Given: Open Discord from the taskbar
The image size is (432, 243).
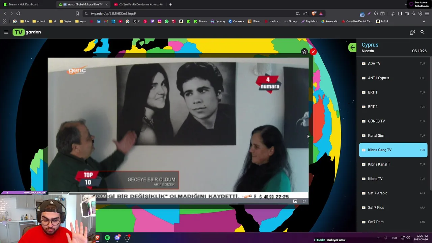Looking at the screenshot, I should coord(117,238).
